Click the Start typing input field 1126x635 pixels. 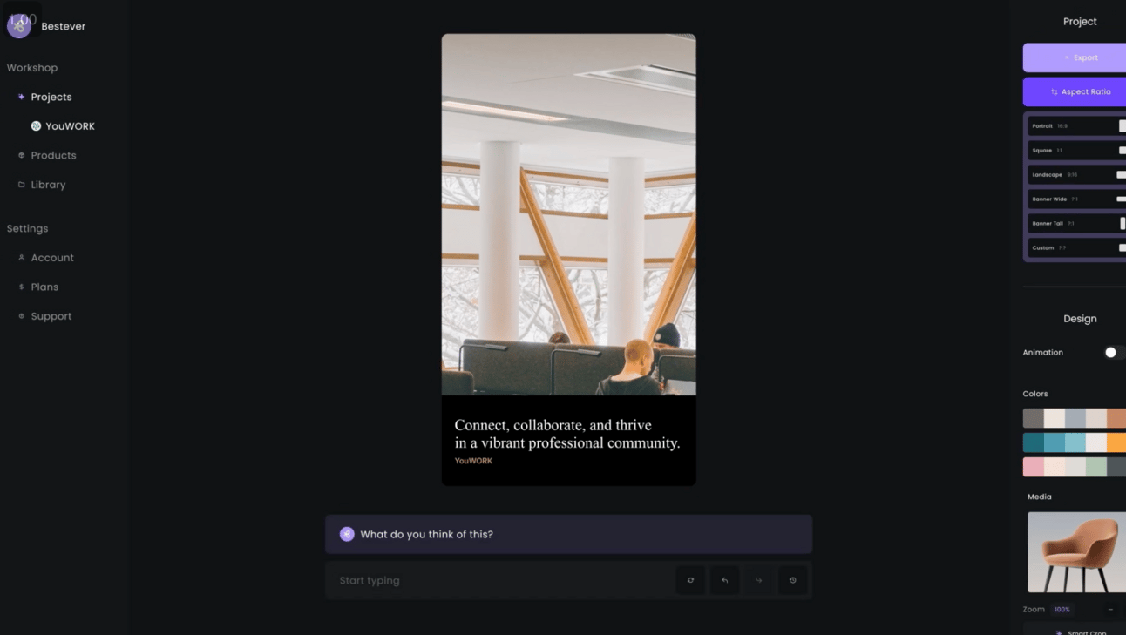tap(499, 580)
